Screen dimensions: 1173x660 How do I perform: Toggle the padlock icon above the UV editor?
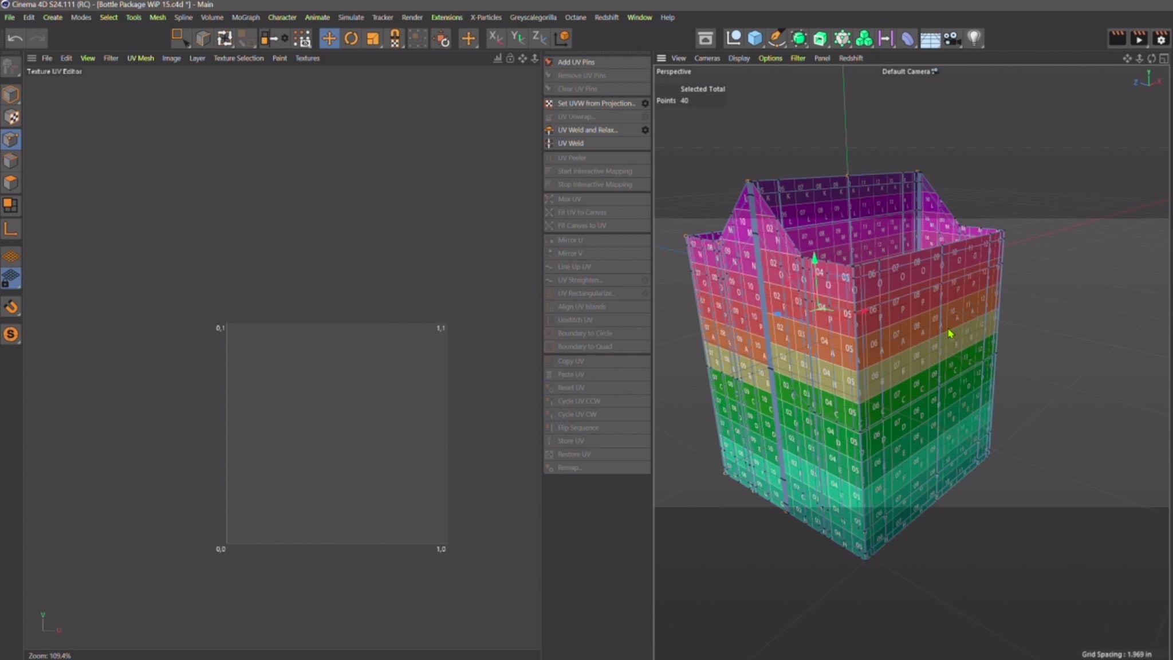510,58
